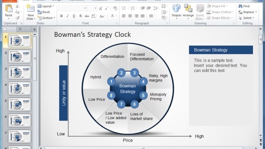Viewport: 265px width, 149px height.
Task: Toggle Justify alignment
Action: (x=142, y=16)
